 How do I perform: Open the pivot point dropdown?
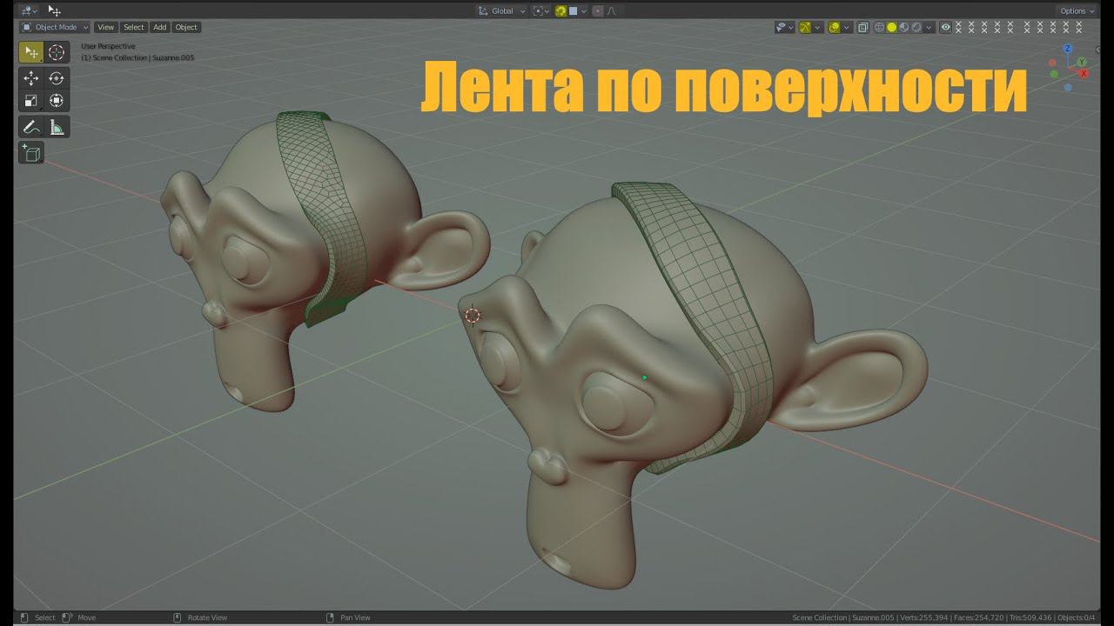(x=542, y=10)
